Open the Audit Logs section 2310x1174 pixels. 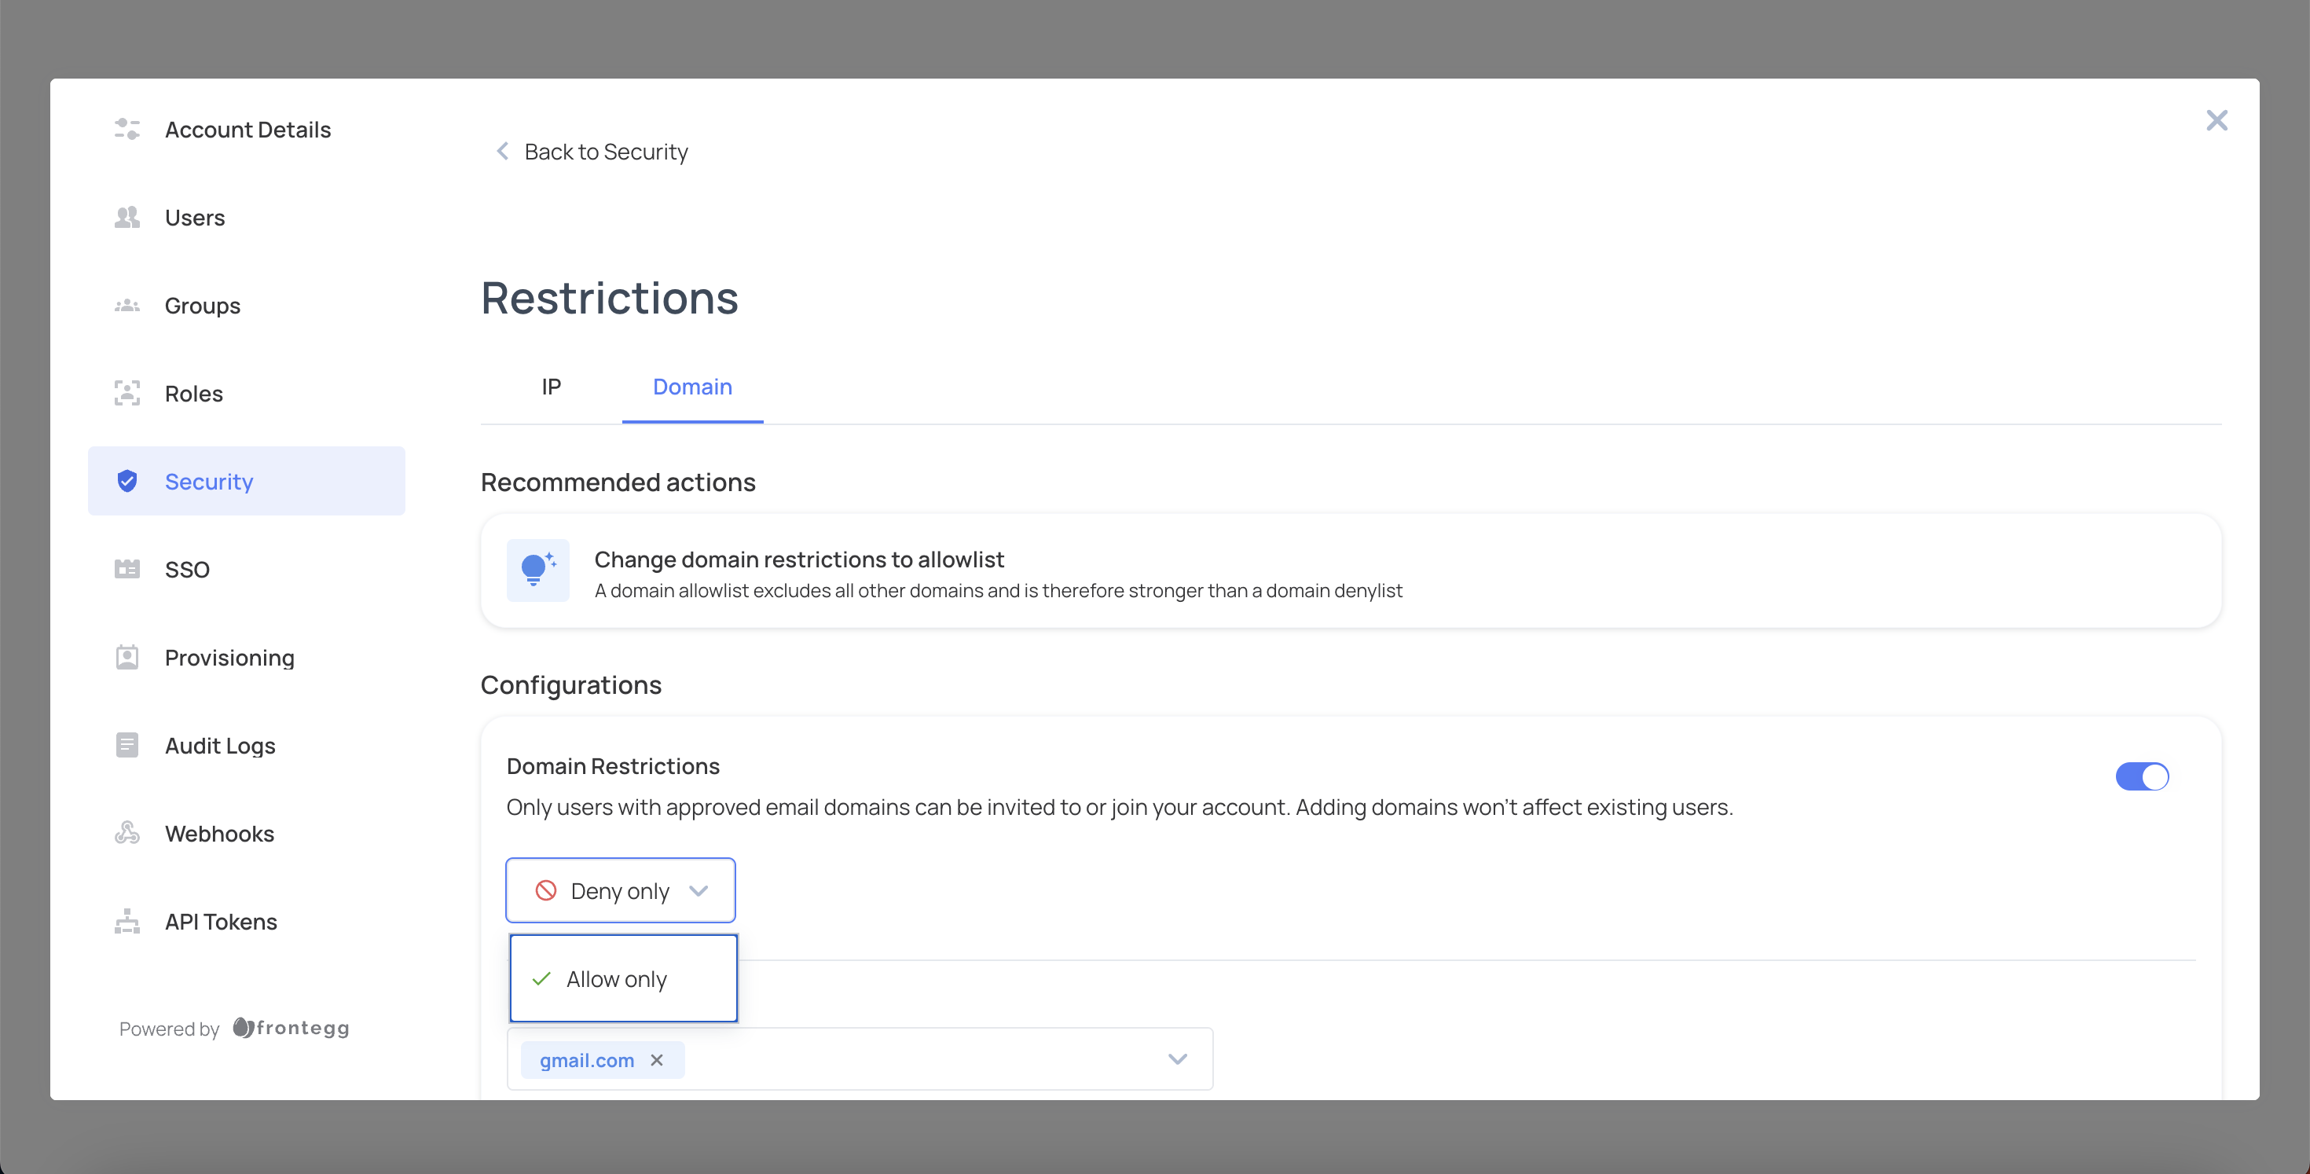[x=220, y=745]
